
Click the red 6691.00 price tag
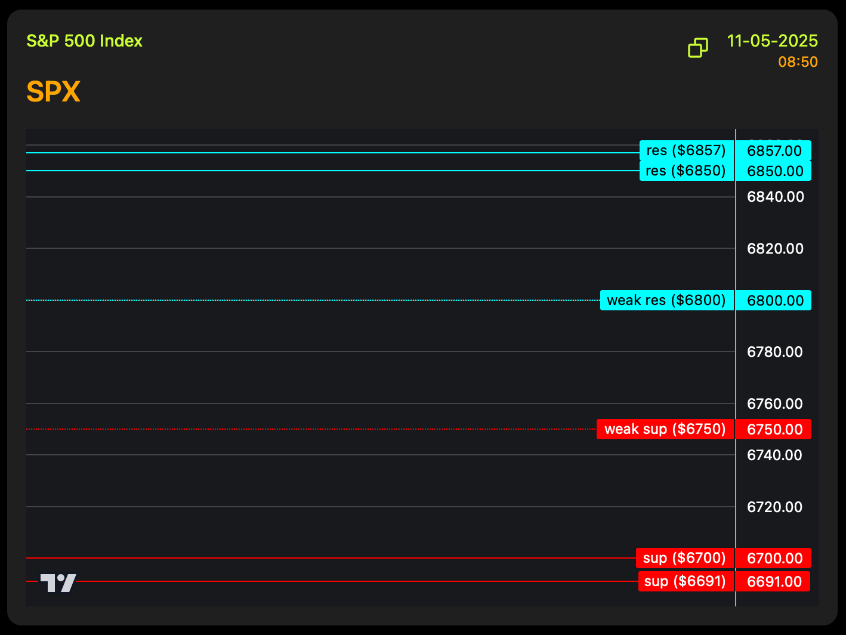[x=774, y=581]
